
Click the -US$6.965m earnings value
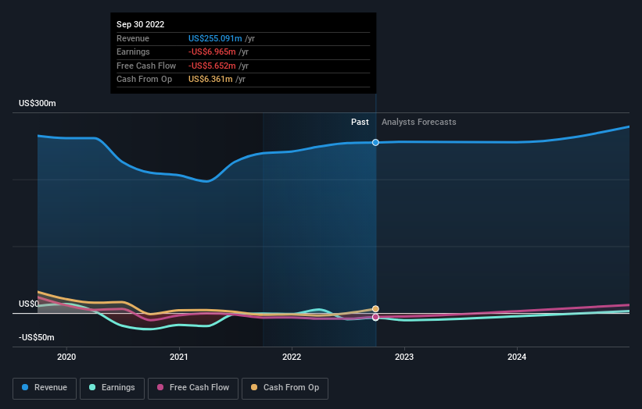(x=212, y=52)
